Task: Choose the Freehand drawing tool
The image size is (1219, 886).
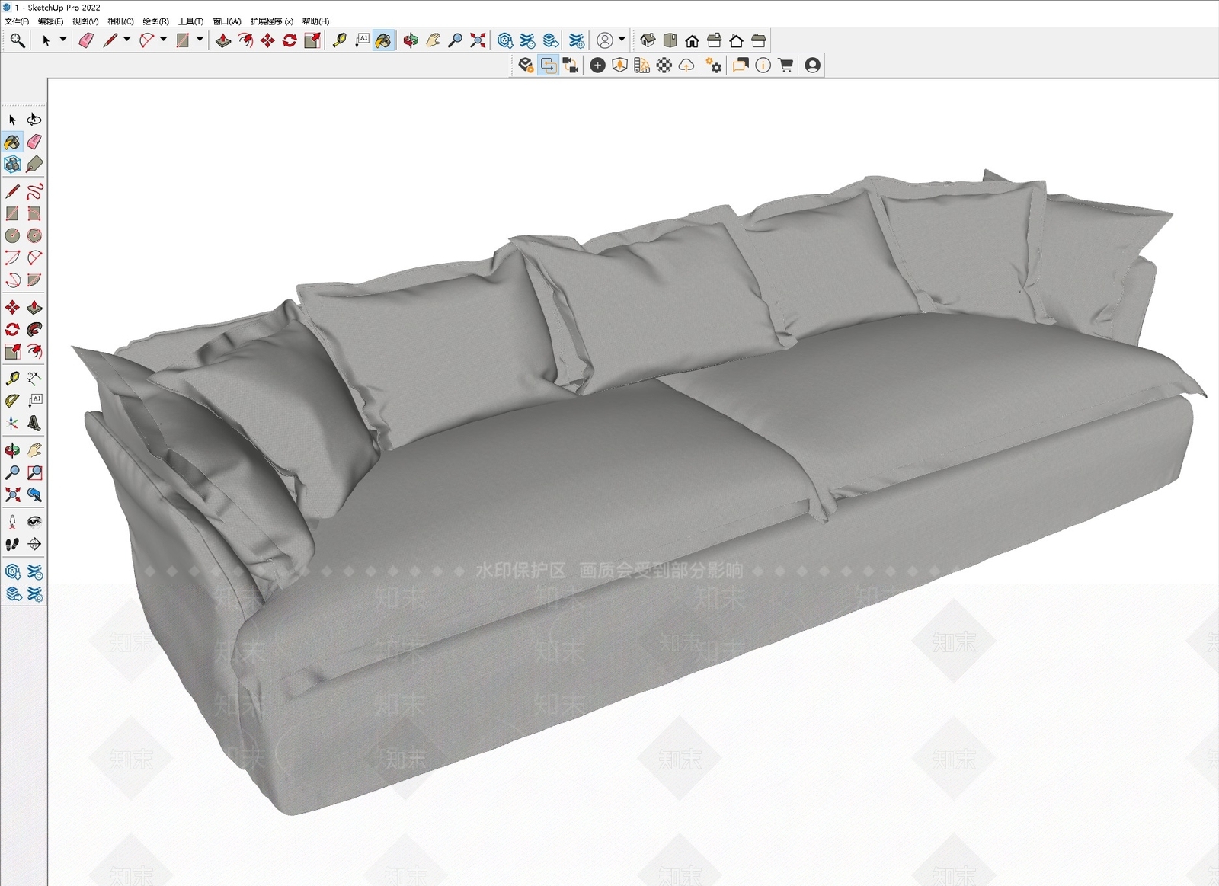Action: [x=34, y=191]
